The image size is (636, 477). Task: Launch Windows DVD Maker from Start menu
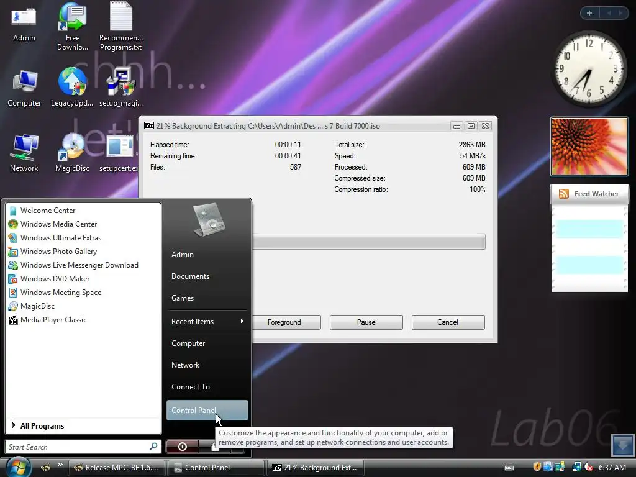point(83,279)
